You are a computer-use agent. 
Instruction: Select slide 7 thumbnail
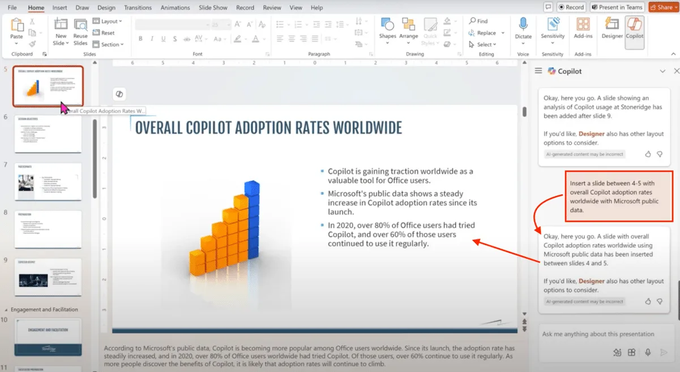click(x=48, y=181)
